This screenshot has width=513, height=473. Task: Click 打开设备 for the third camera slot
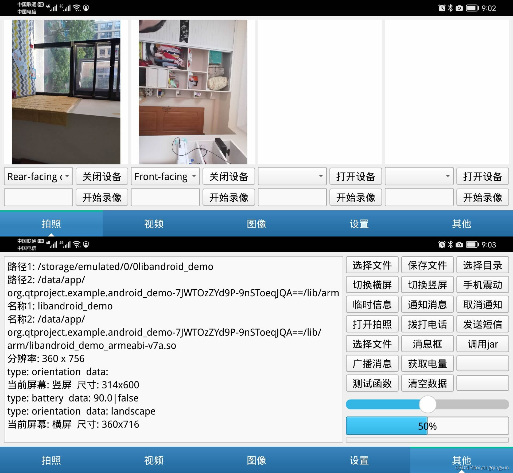point(356,176)
